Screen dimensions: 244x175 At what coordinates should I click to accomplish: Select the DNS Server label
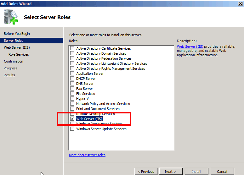pyautogui.click(x=85, y=84)
